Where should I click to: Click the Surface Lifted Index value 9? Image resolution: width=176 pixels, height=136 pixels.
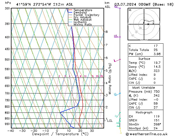pos(155,75)
